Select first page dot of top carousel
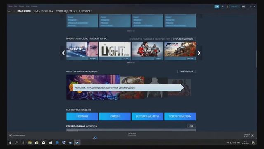Screen dimensions: 264x149 click(128, 31)
